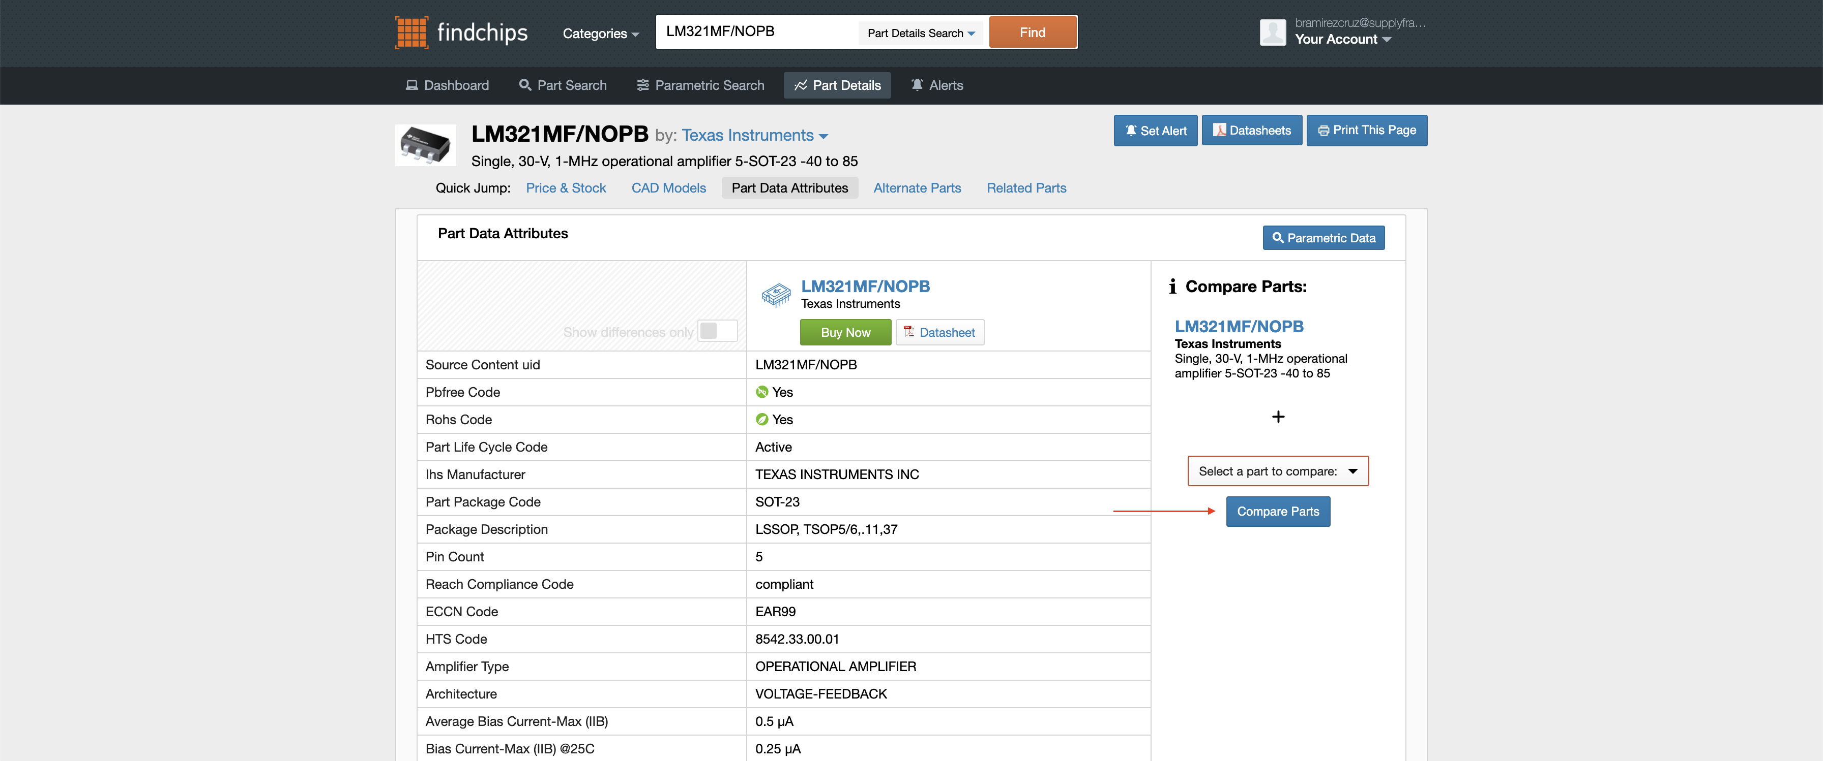Click Print This Page button
The height and width of the screenshot is (761, 1823).
(x=1366, y=131)
